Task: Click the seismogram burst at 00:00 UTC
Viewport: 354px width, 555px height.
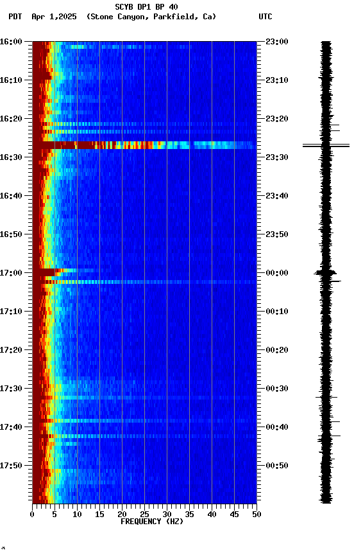Action: coord(325,272)
